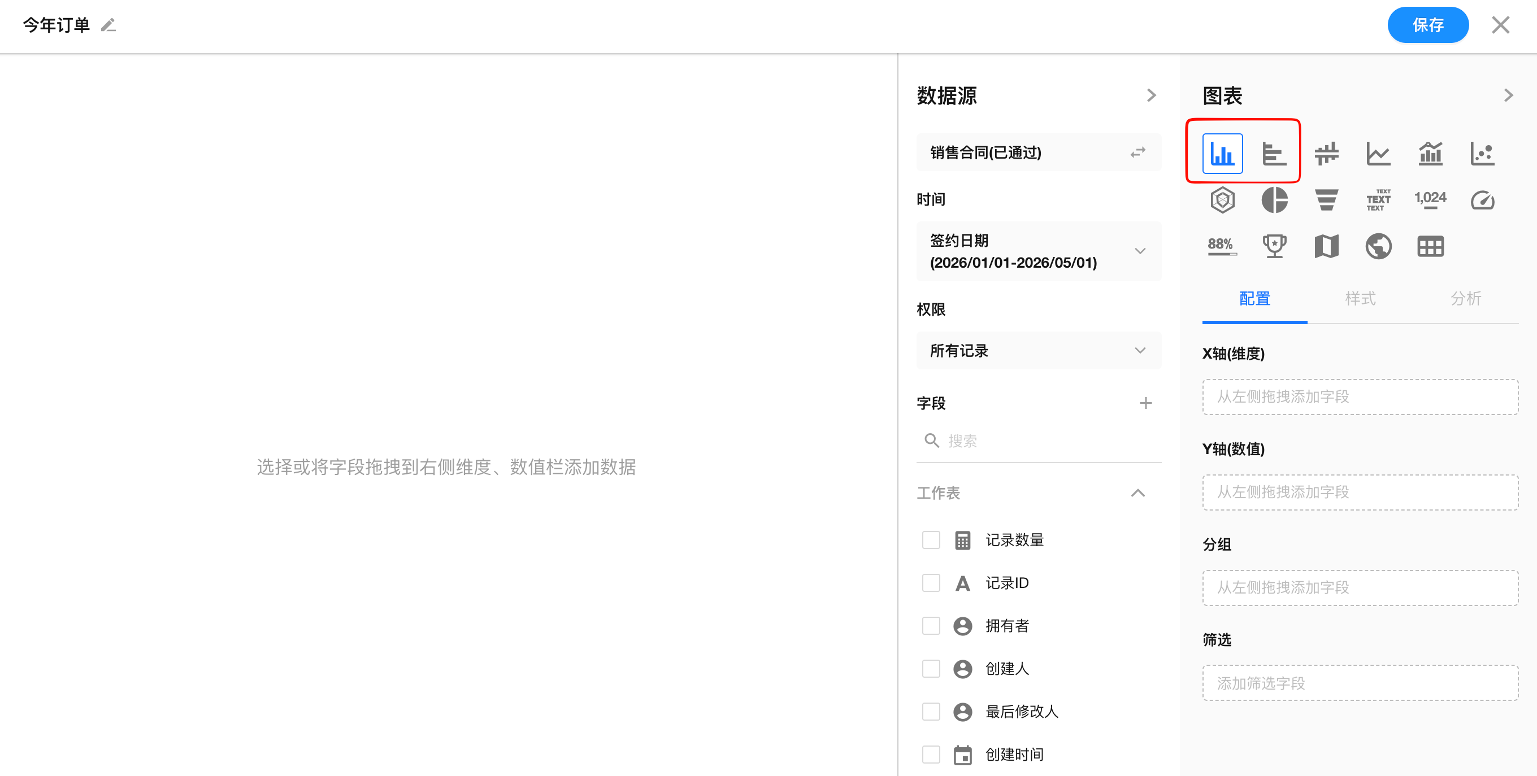
Task: Click the blue 保存 button
Action: click(x=1427, y=25)
